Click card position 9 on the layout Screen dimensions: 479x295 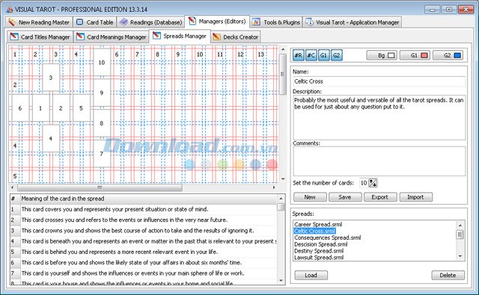[102, 93]
